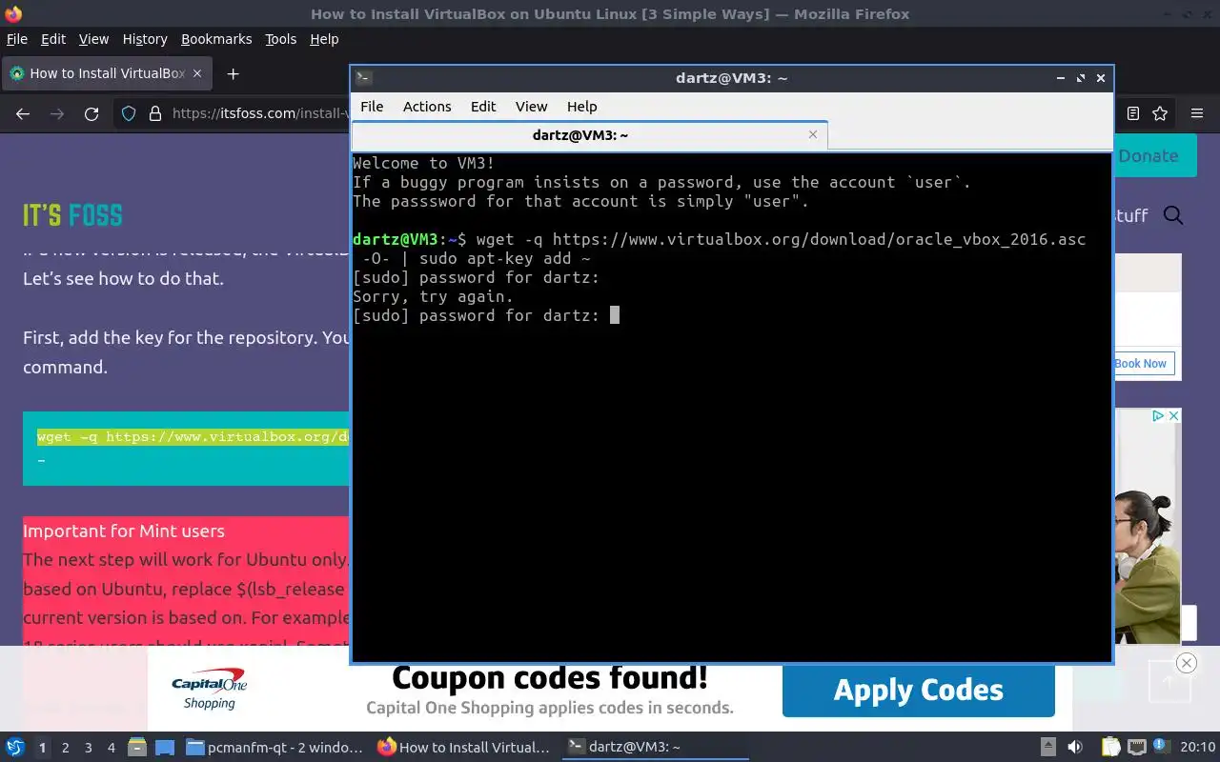The width and height of the screenshot is (1220, 762).
Task: Click the sudo password prompt cursor
Action: coord(615,315)
